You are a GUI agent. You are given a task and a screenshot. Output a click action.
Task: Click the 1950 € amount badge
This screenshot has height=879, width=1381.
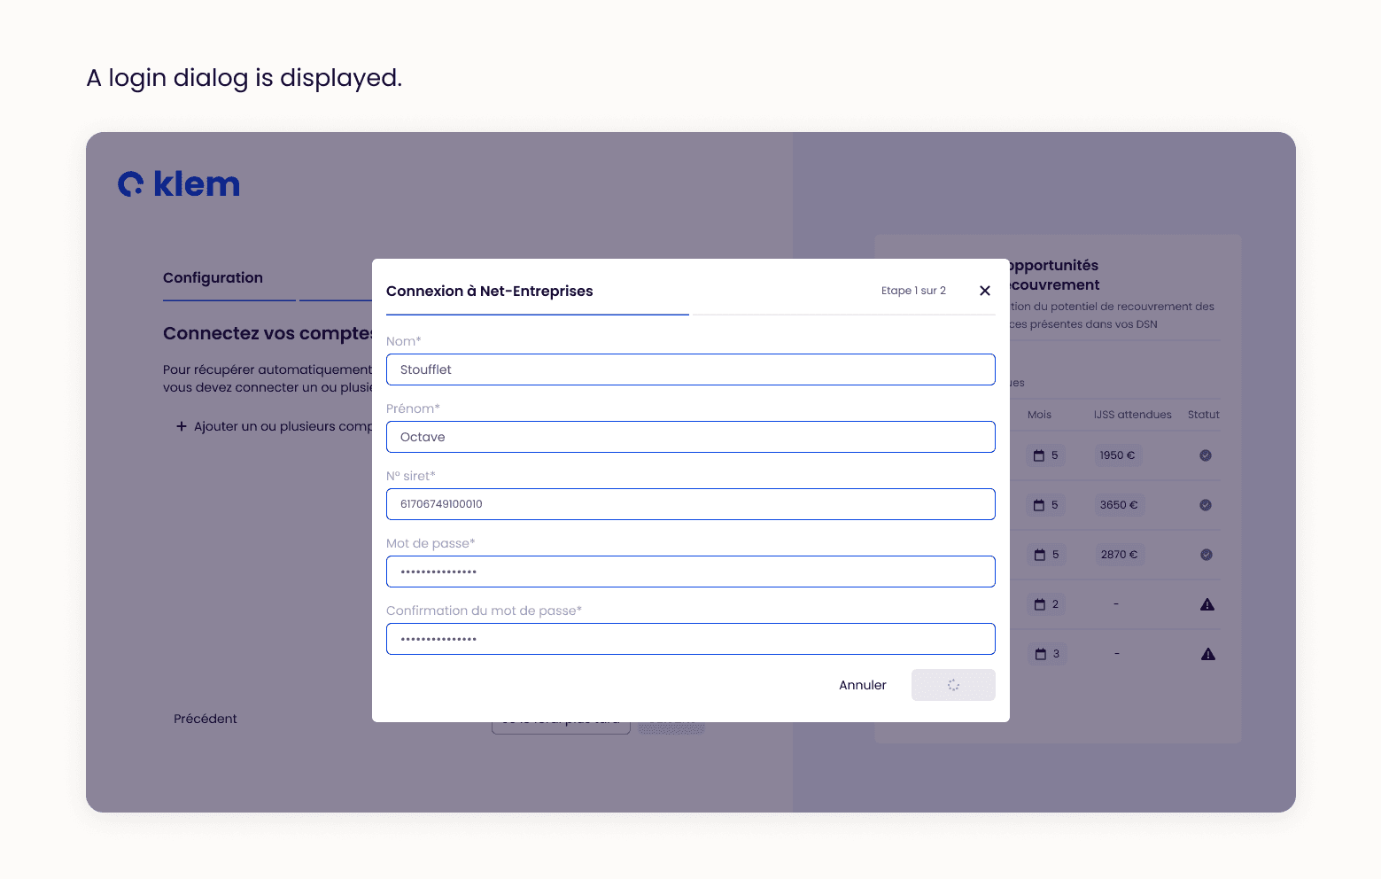(1117, 455)
